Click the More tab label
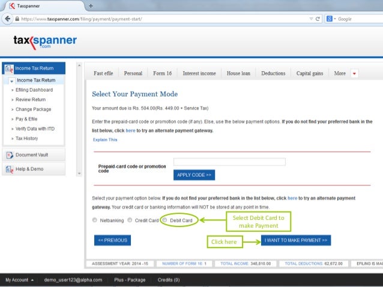This screenshot has width=383, height=287. 340,73
